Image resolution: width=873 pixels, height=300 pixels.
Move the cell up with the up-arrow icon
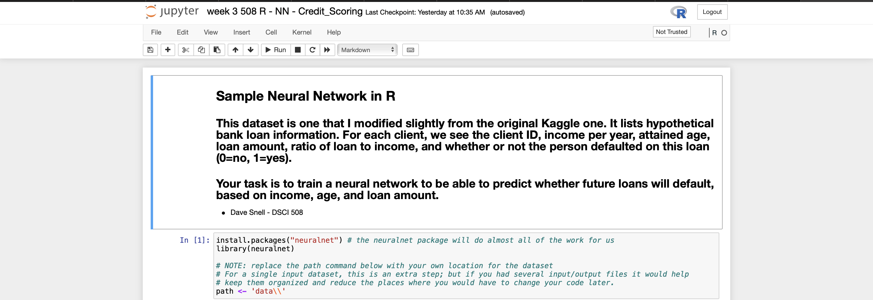click(235, 50)
